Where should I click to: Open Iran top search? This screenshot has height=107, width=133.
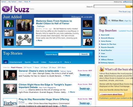tap(103, 53)
